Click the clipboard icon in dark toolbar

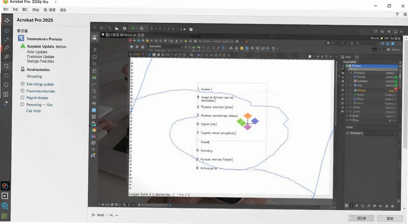point(191,29)
